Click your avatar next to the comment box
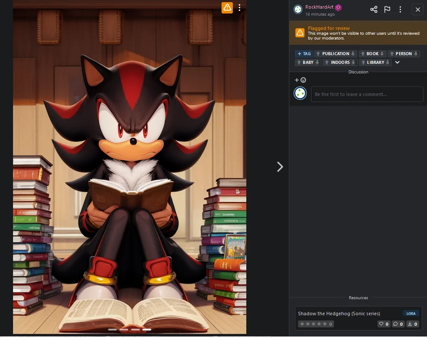Image resolution: width=427 pixels, height=340 pixels. click(x=300, y=93)
